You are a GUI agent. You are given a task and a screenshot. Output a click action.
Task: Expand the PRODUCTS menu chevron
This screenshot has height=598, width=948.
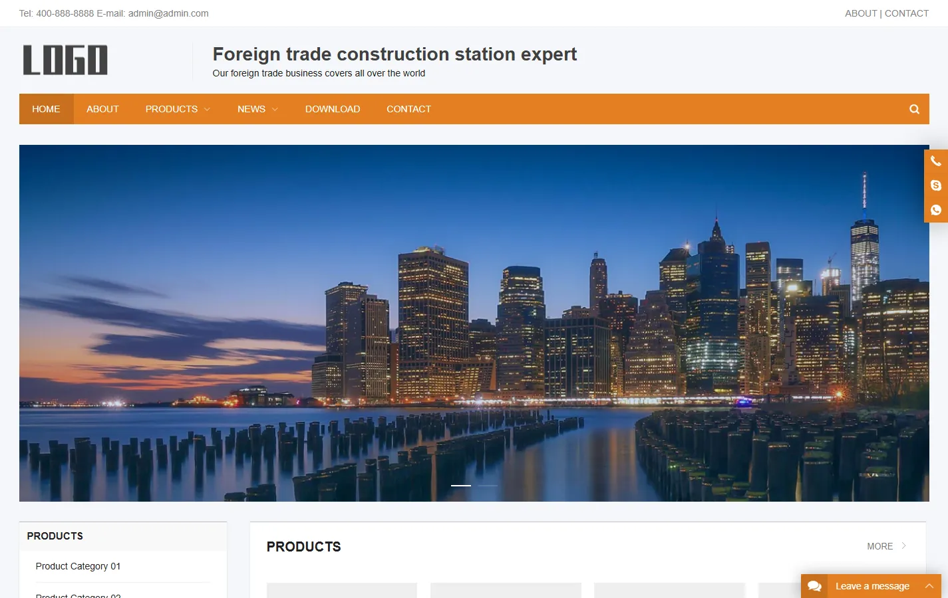pyautogui.click(x=207, y=110)
